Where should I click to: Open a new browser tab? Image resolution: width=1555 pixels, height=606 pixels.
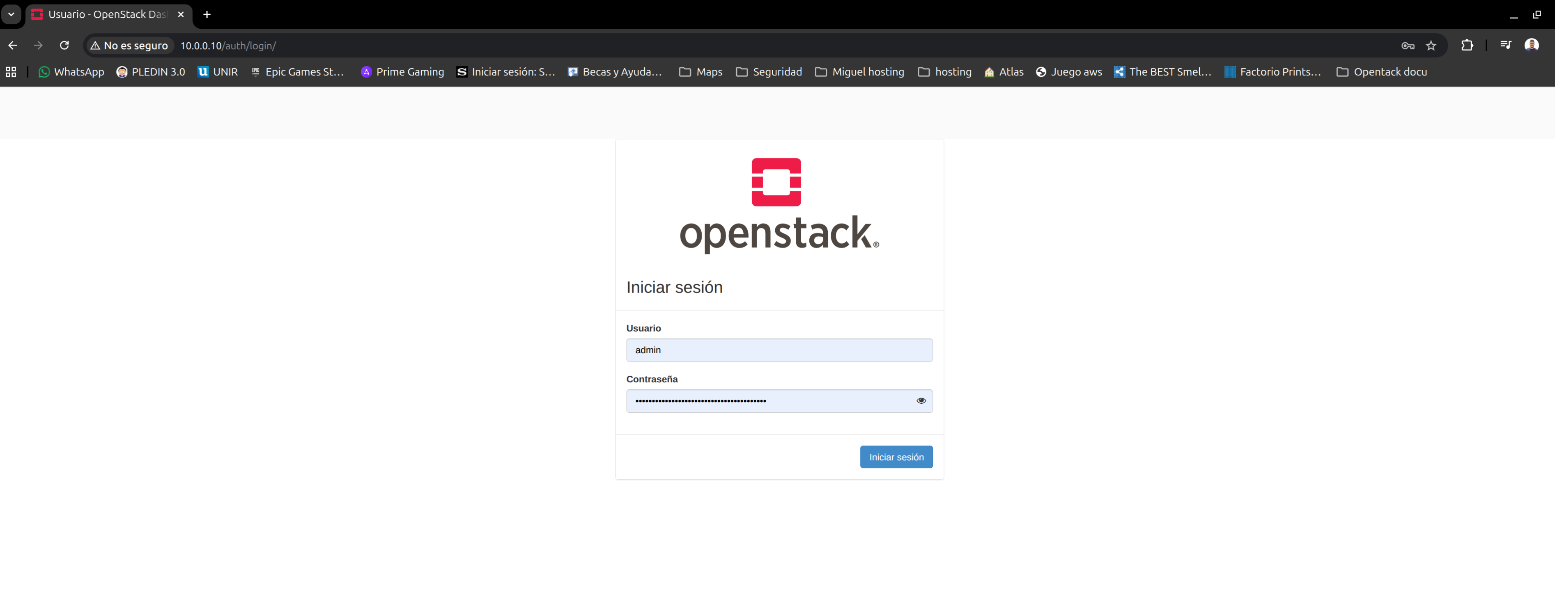(207, 14)
